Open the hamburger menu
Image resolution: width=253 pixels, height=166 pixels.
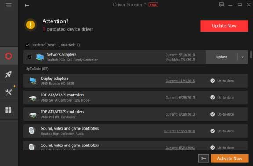[8, 5]
